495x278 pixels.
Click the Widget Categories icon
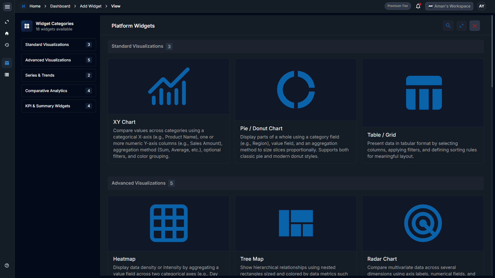tap(27, 26)
